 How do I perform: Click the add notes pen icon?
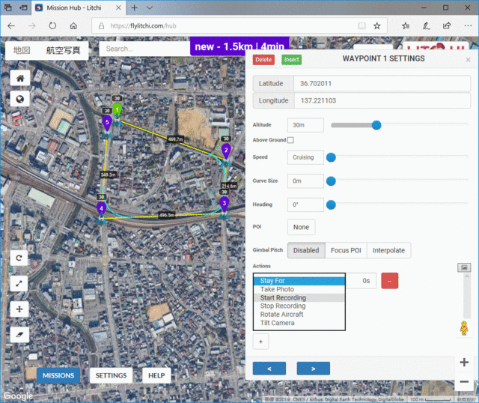(427, 26)
